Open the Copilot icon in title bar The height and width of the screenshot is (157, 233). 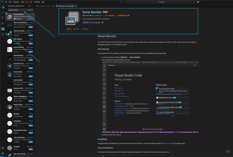198,2
